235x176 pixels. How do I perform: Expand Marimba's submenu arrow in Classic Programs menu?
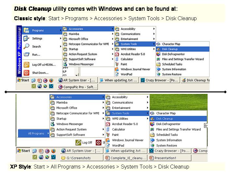pyautogui.click(x=113, y=34)
